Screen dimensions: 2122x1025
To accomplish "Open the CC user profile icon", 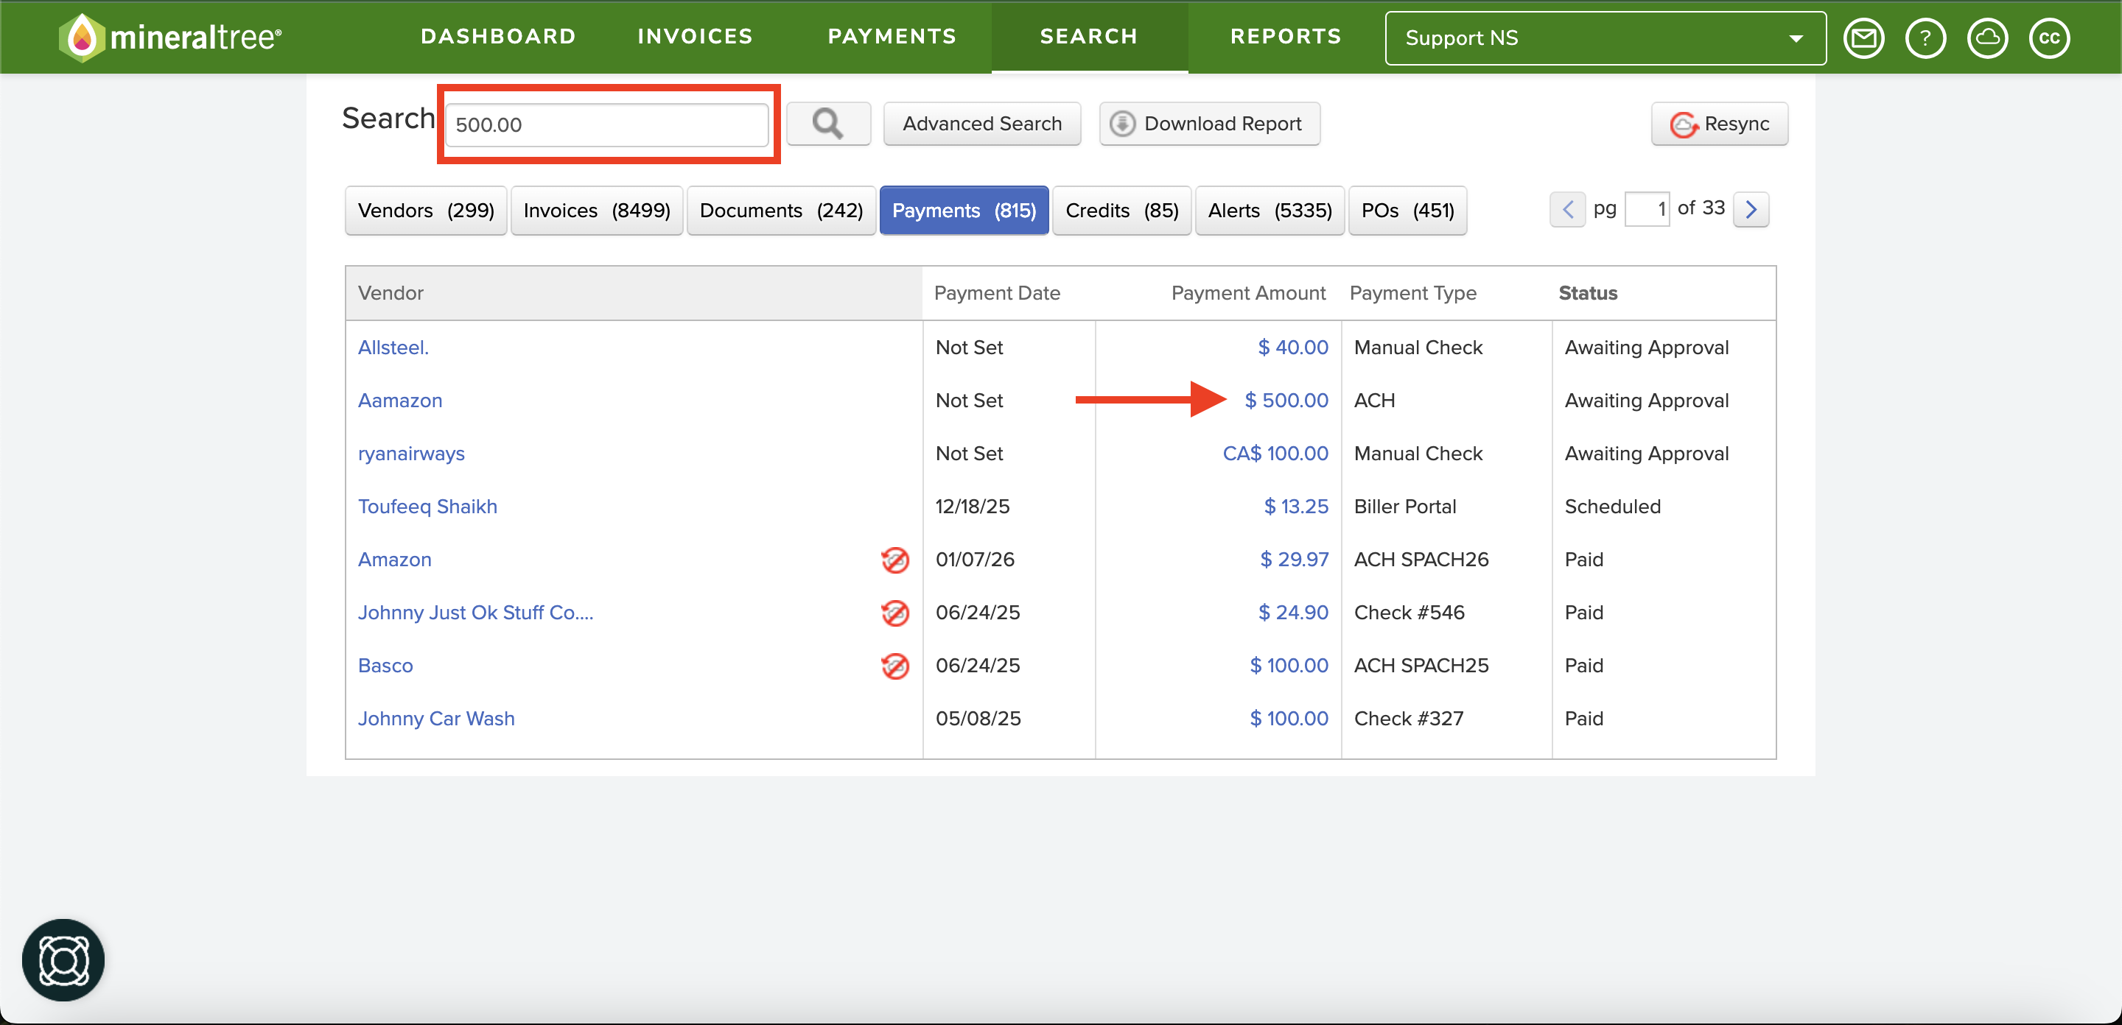I will coord(2048,38).
